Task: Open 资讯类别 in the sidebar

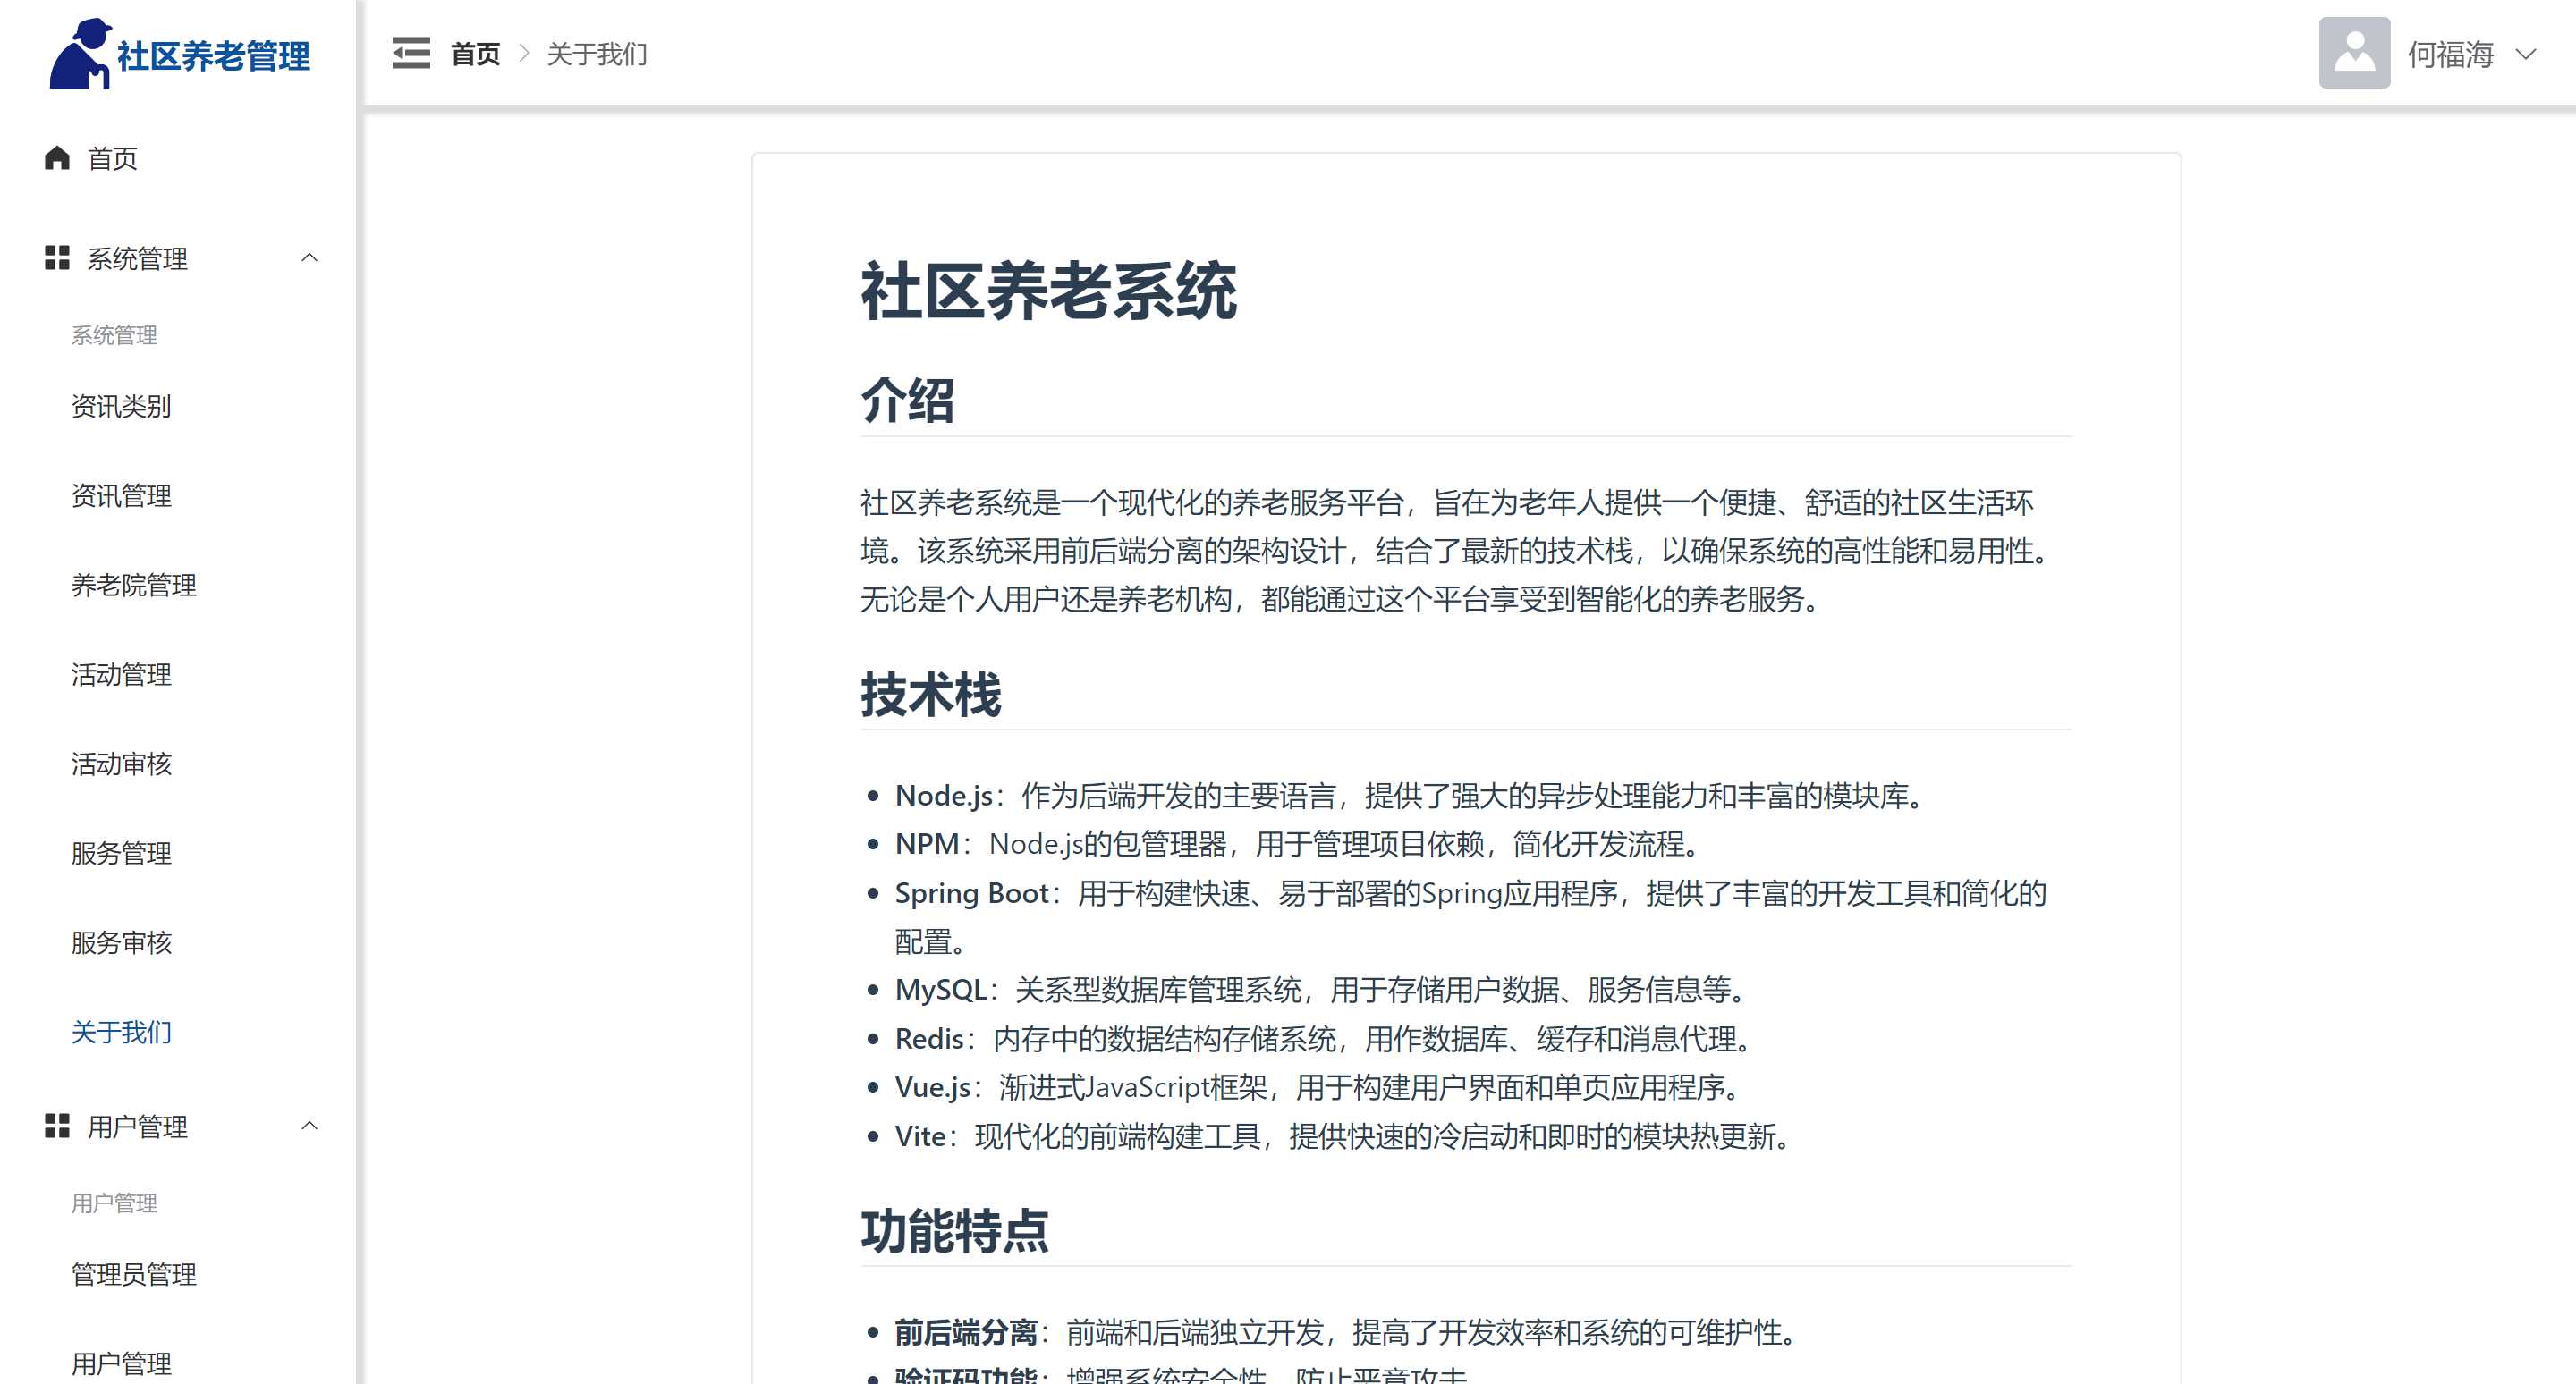Action: point(121,407)
